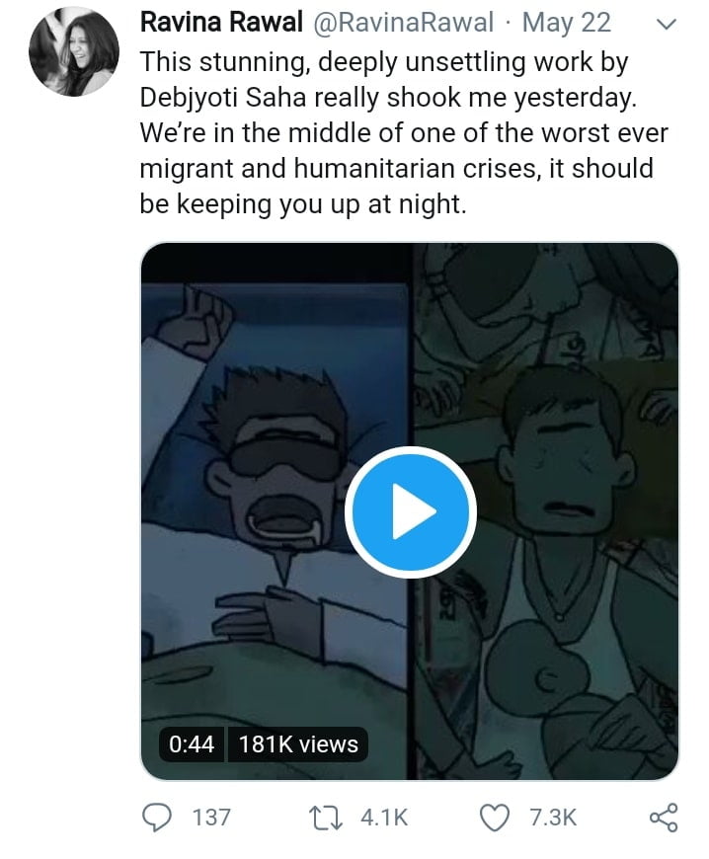
Task: Click the 0:44 video duration label
Action: pos(192,743)
